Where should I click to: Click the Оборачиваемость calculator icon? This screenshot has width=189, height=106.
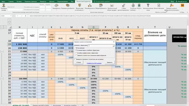[101, 5]
